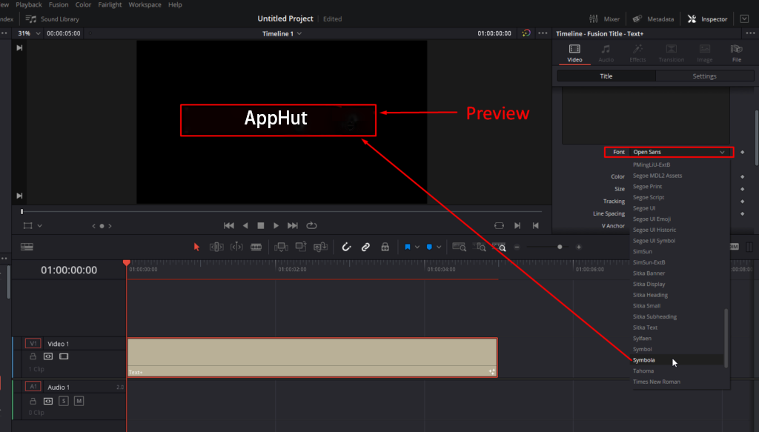Image resolution: width=759 pixels, height=432 pixels.
Task: Open the Metadata panel
Action: [653, 19]
